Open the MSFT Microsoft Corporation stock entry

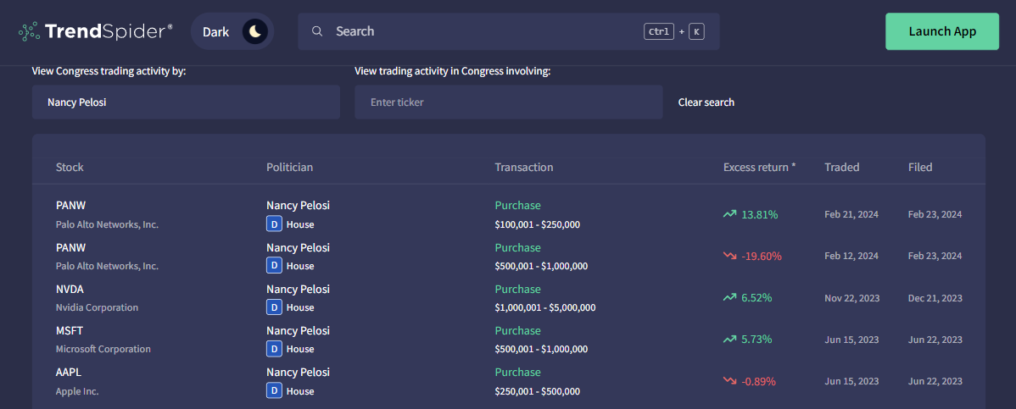coord(70,330)
